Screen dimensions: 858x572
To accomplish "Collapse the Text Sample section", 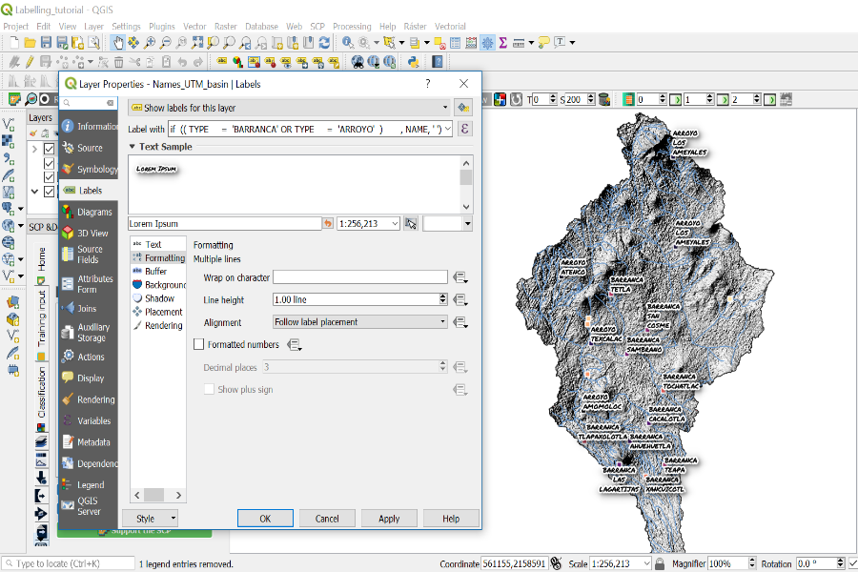I will (x=132, y=147).
